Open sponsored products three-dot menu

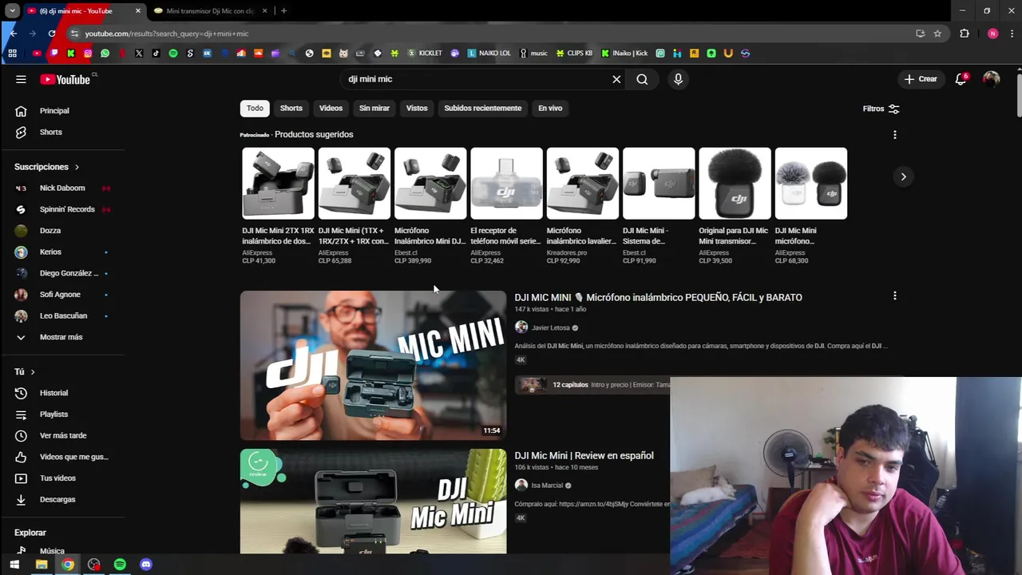[x=894, y=134]
